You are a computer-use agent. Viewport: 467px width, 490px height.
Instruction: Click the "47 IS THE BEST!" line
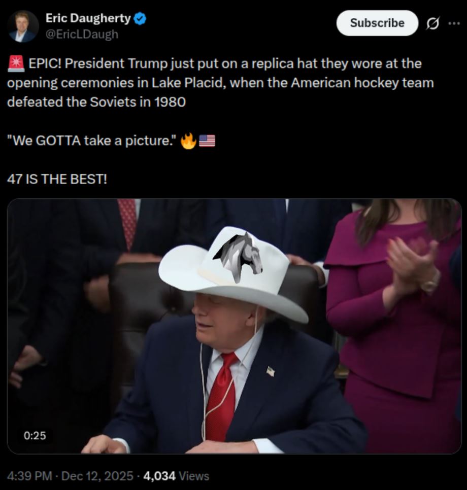coord(57,179)
